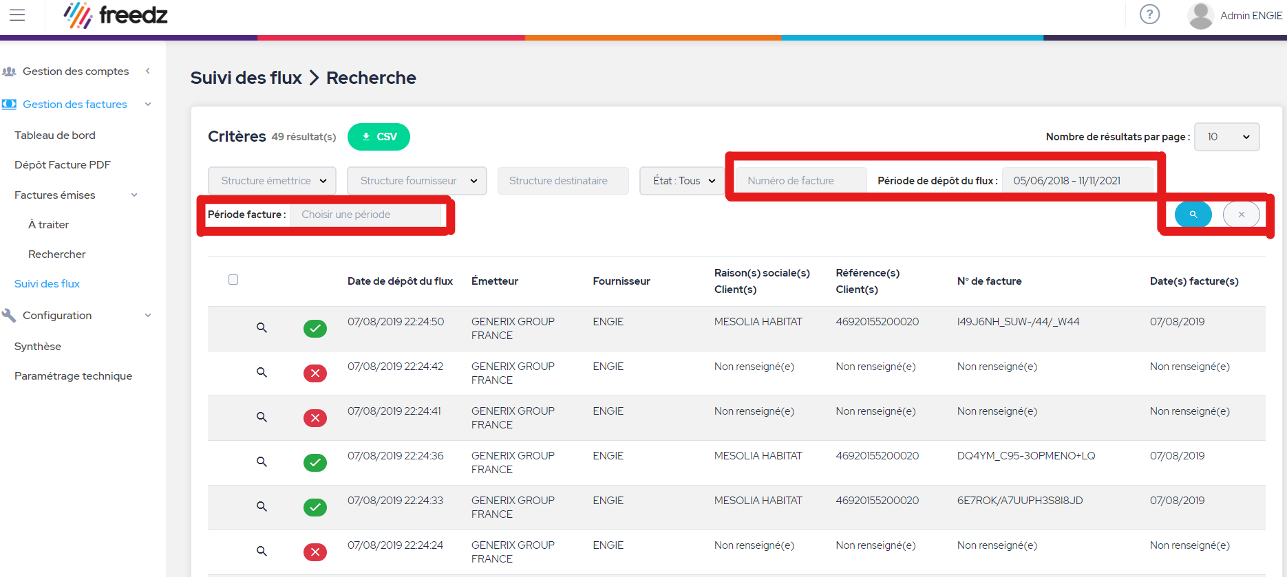Click the Date(s) facture(s) column header
The image size is (1287, 577).
coord(1194,281)
